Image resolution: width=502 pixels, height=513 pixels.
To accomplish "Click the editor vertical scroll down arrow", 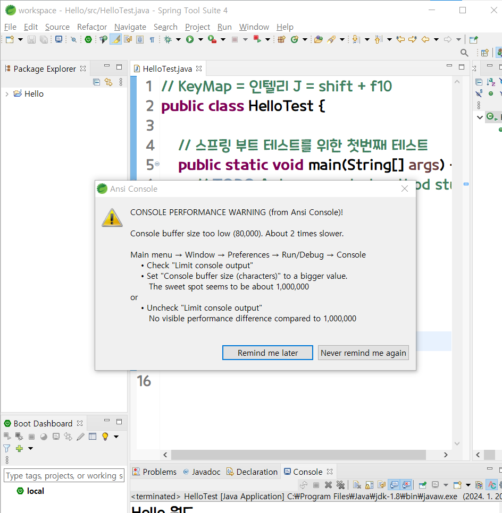I will pyautogui.click(x=457, y=443).
